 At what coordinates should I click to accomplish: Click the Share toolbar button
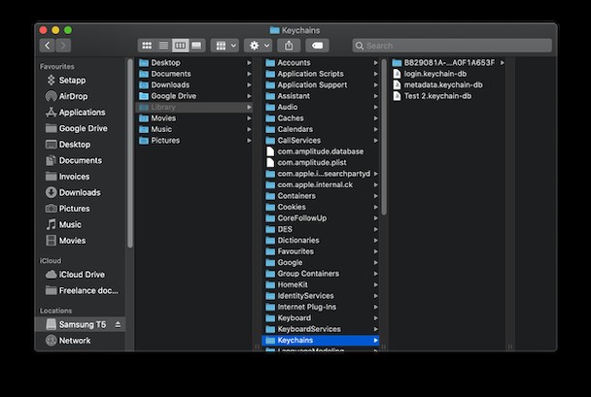point(288,46)
